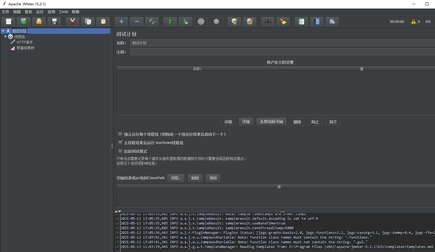Image resolution: width=435 pixels, height=252 pixels.
Task: Click 添加 button under variables table
Action: tap(246, 122)
